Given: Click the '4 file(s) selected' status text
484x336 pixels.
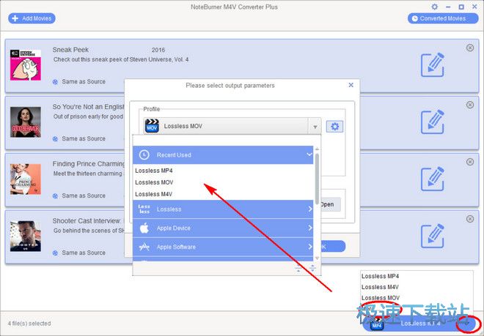Looking at the screenshot, I should point(29,324).
